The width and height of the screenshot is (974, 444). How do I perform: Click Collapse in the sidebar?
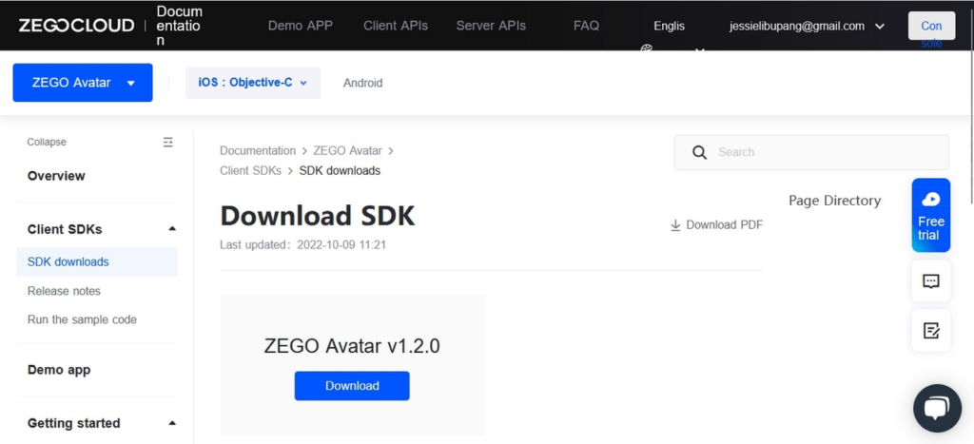47,143
